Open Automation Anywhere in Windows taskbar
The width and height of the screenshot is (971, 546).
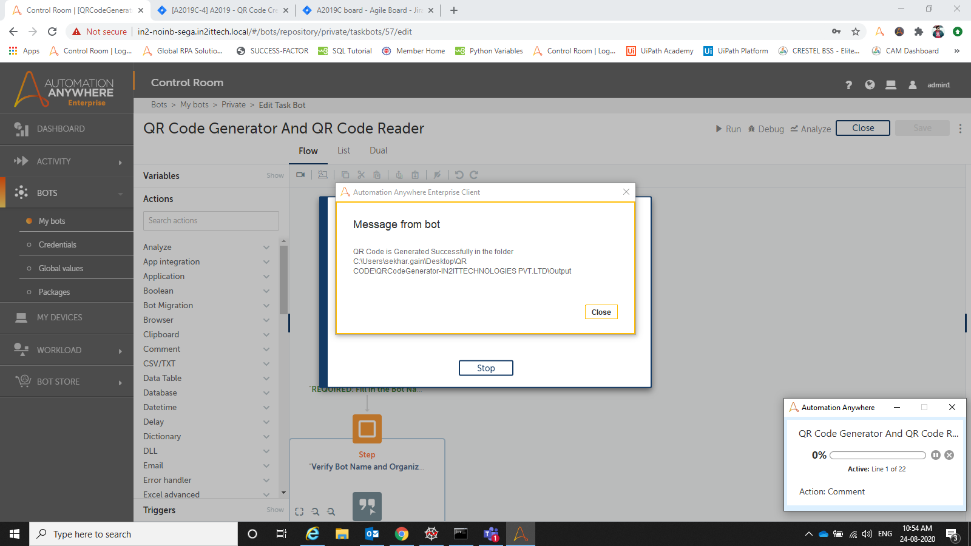tap(520, 534)
